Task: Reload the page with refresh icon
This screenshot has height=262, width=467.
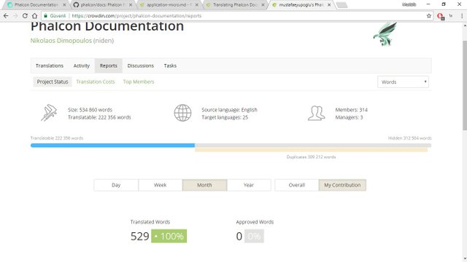Action: 25,16
